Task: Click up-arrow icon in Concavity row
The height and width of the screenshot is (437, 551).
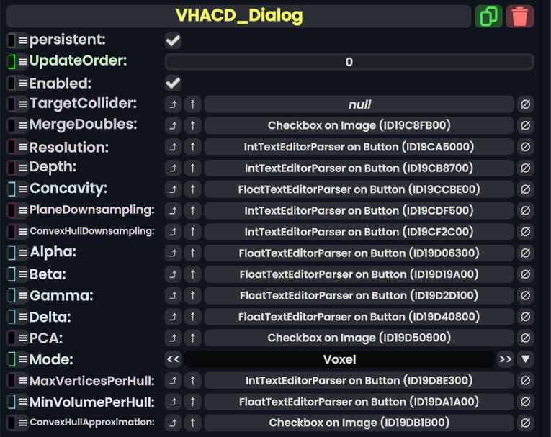Action: tap(192, 189)
